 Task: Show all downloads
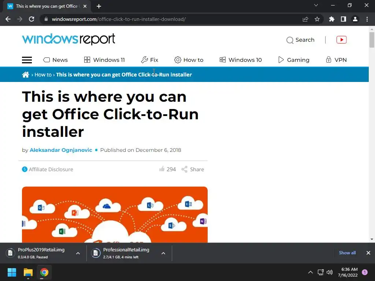[347, 253]
